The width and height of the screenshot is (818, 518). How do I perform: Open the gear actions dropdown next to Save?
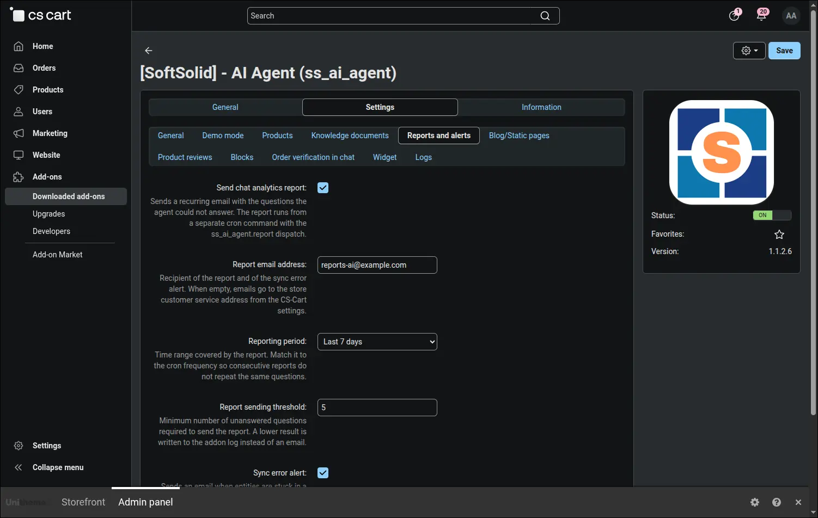(749, 51)
